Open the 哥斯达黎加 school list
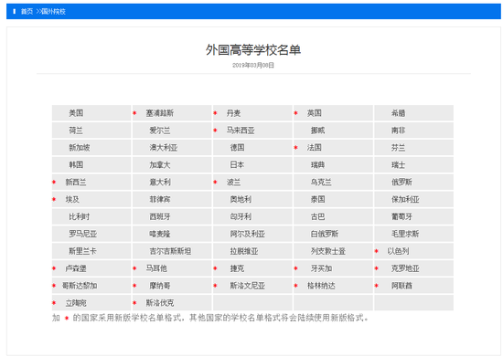503x356 pixels. pyautogui.click(x=80, y=286)
